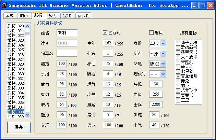Viewport: 216px width, 140px height.
Task: Enable the 埋伏 checkbox
Action: point(151,33)
